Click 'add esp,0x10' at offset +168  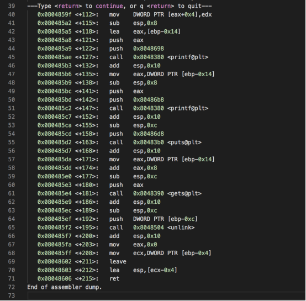pos(135,151)
